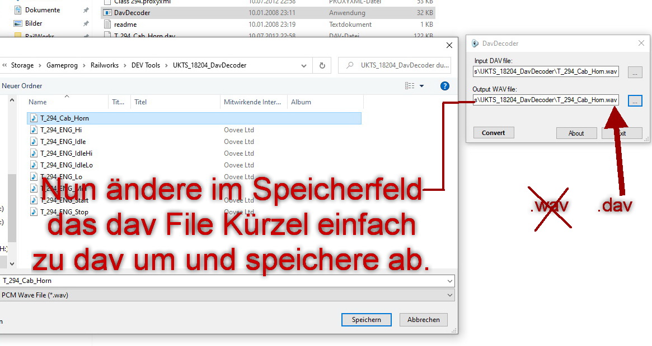652x346 pixels.
Task: Click the Abbrechen button
Action: click(423, 320)
